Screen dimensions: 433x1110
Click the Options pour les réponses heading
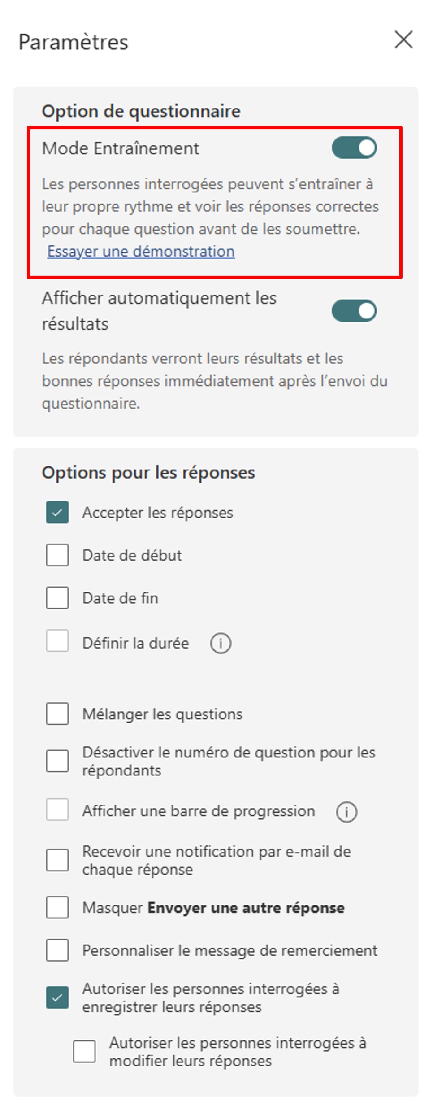coord(148,473)
